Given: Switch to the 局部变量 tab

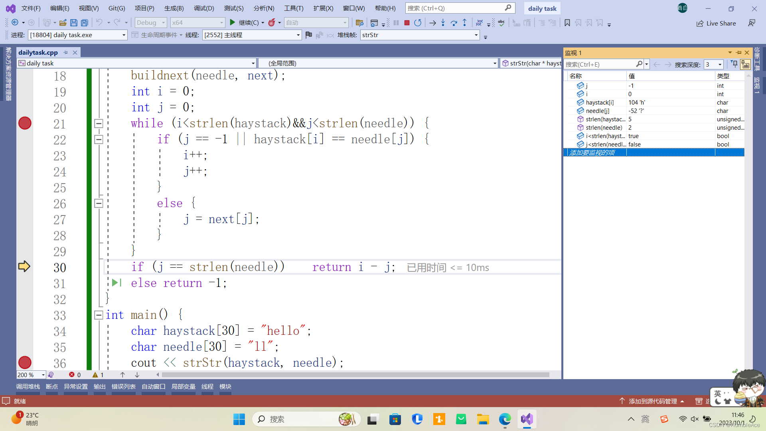Looking at the screenshot, I should click(x=183, y=386).
